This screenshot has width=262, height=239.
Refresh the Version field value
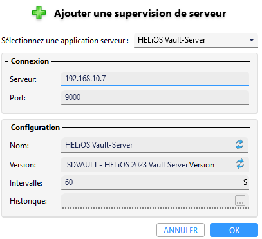[x=240, y=164]
